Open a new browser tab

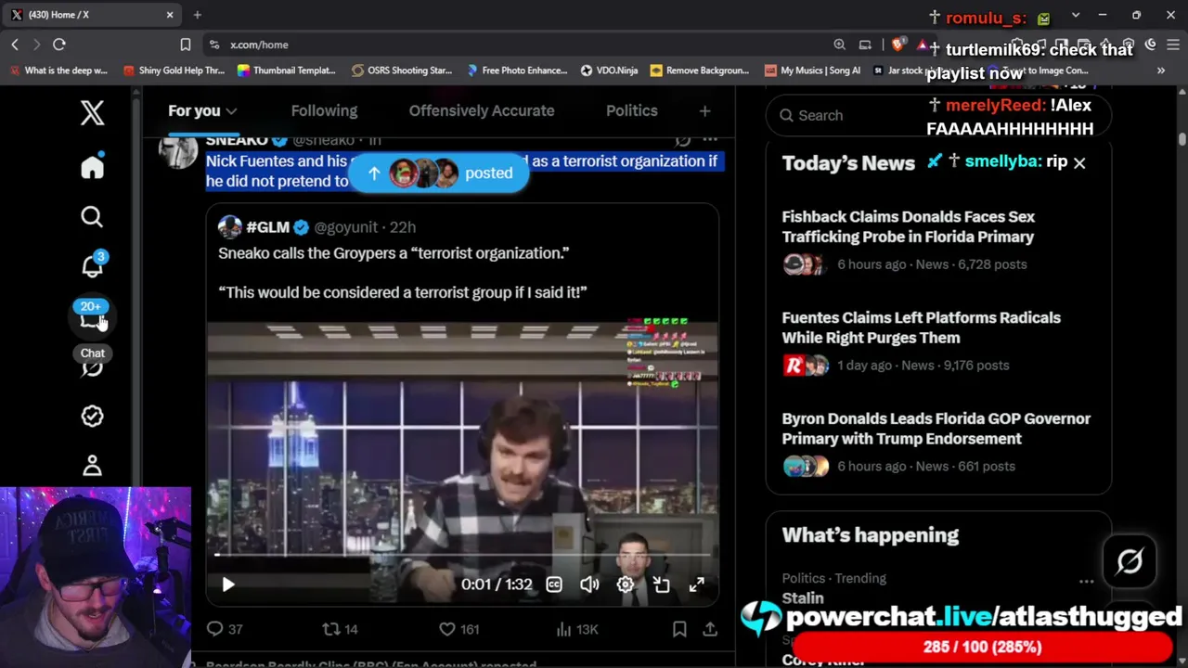click(197, 15)
